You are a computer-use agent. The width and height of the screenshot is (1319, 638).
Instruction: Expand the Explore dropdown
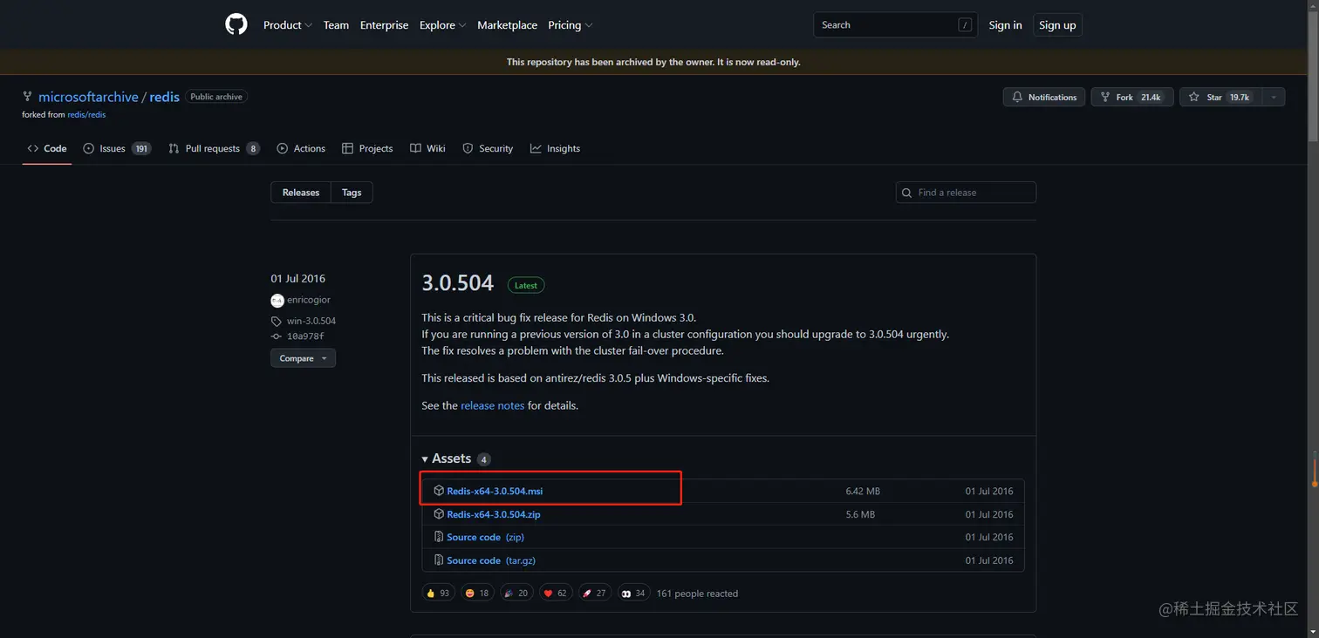(442, 25)
